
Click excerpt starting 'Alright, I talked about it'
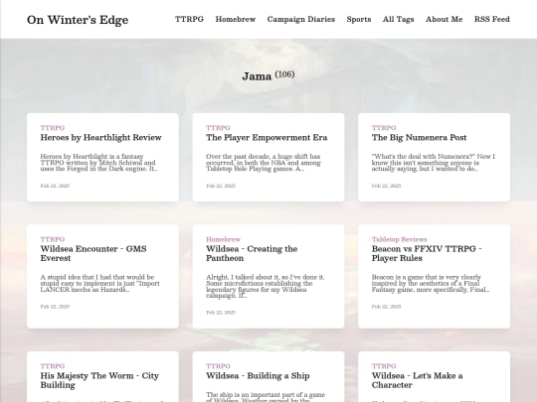click(266, 287)
